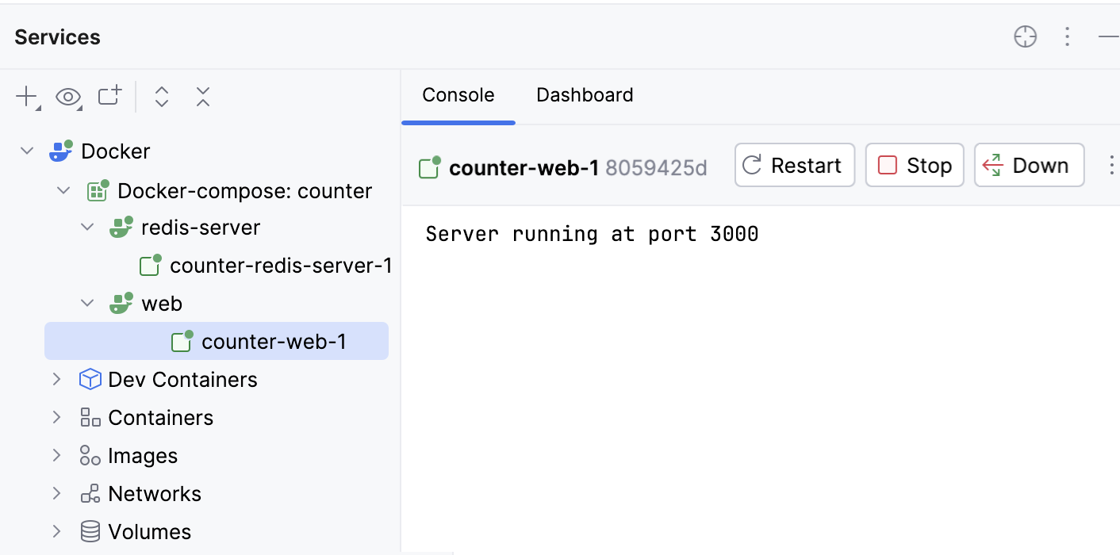Click the container icon beside counter-web-1 title

pyautogui.click(x=430, y=166)
